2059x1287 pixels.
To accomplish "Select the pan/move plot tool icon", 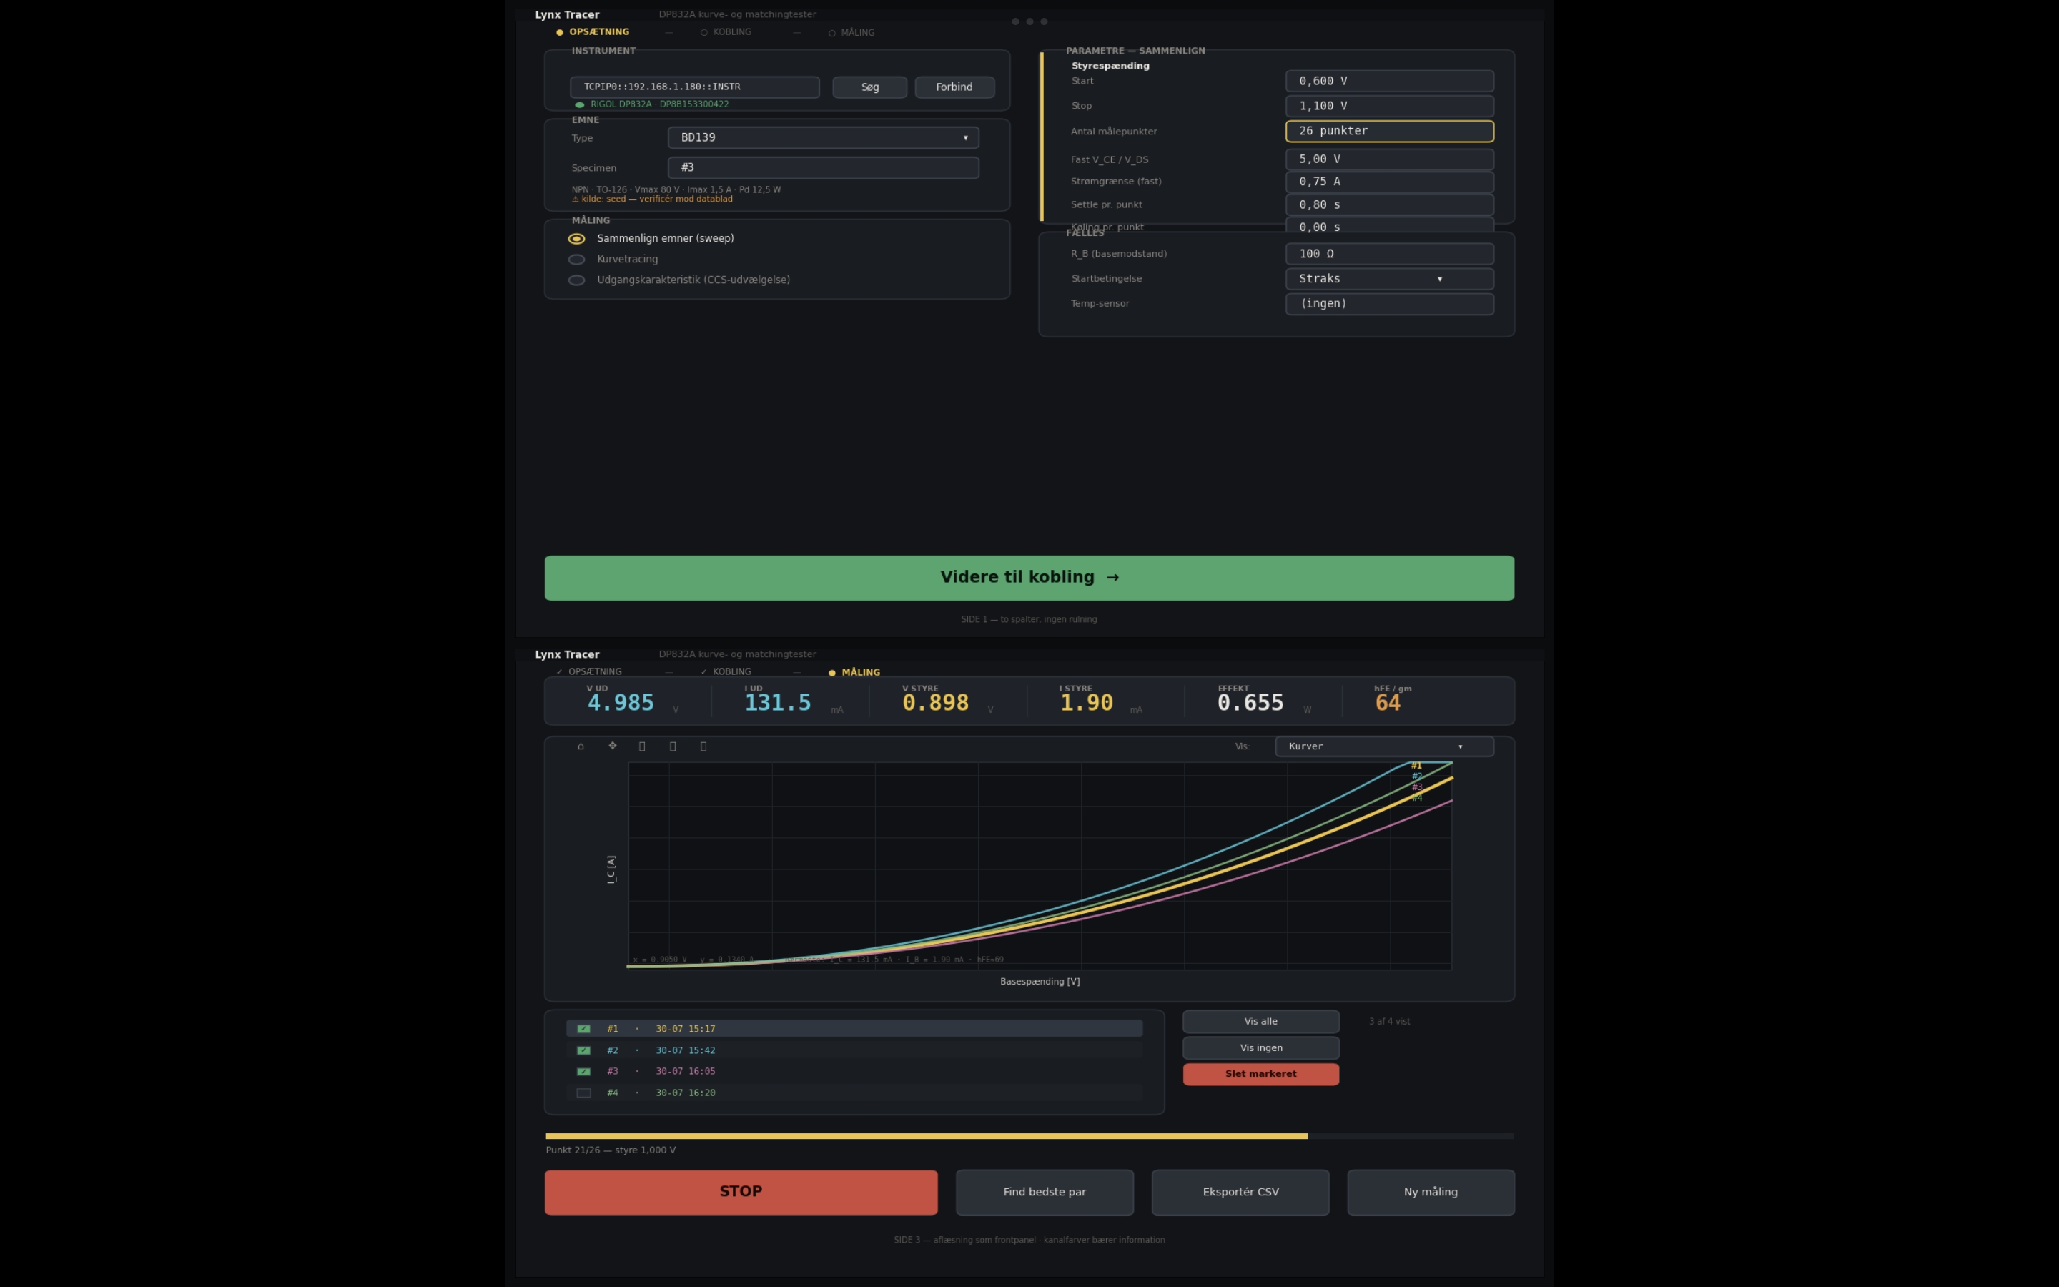I will pyautogui.click(x=612, y=746).
